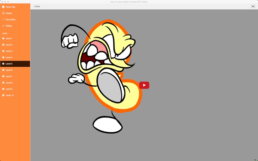
Task: Open the History section
Action: pyautogui.click(x=15, y=13)
